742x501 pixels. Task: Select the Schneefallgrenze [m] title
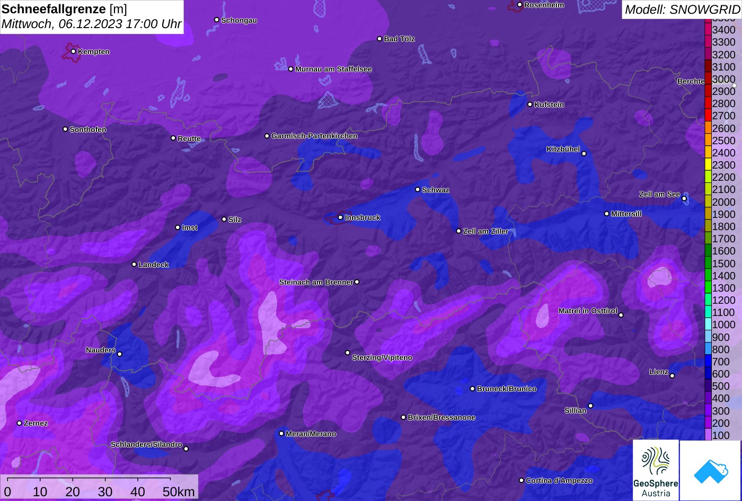tap(64, 9)
